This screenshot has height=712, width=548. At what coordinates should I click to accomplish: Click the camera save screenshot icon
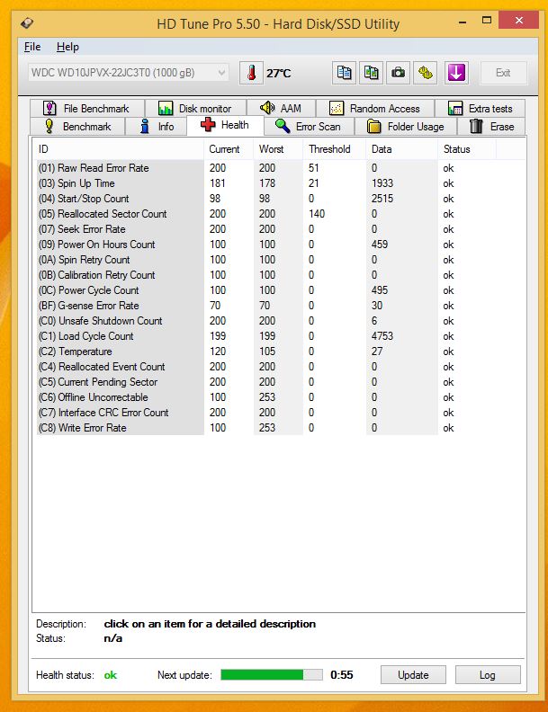click(399, 73)
